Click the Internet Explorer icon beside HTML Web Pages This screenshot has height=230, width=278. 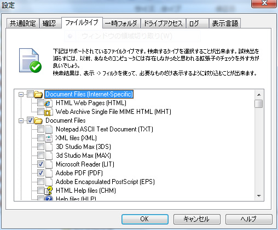pyautogui.click(x=48, y=103)
